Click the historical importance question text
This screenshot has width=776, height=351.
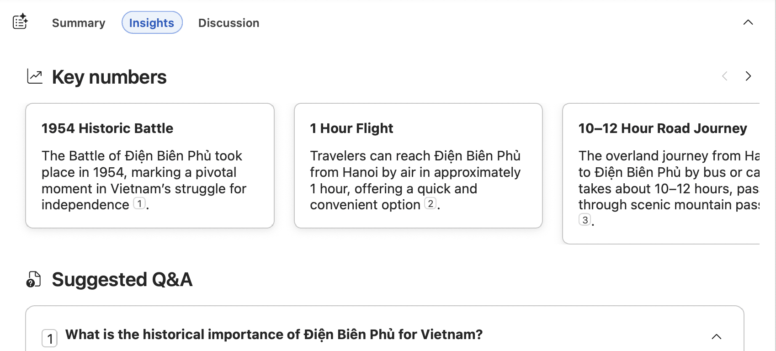click(274, 335)
